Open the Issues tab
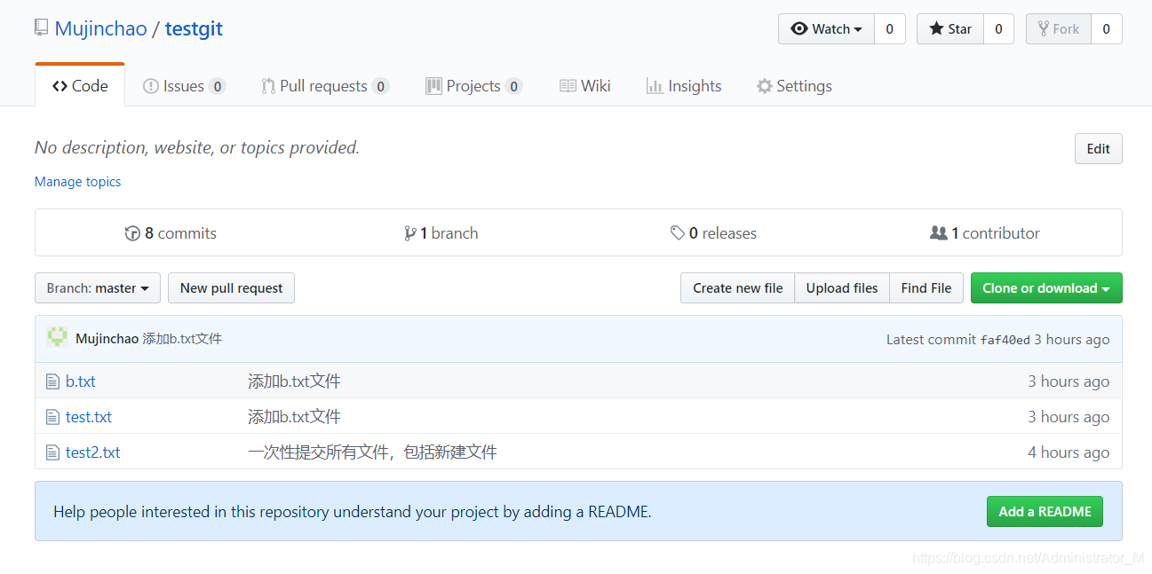Screen dimensions: 1152x574 click(184, 86)
